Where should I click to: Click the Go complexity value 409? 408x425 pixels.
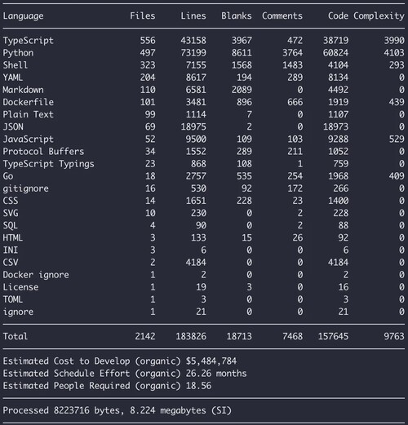pyautogui.click(x=397, y=176)
